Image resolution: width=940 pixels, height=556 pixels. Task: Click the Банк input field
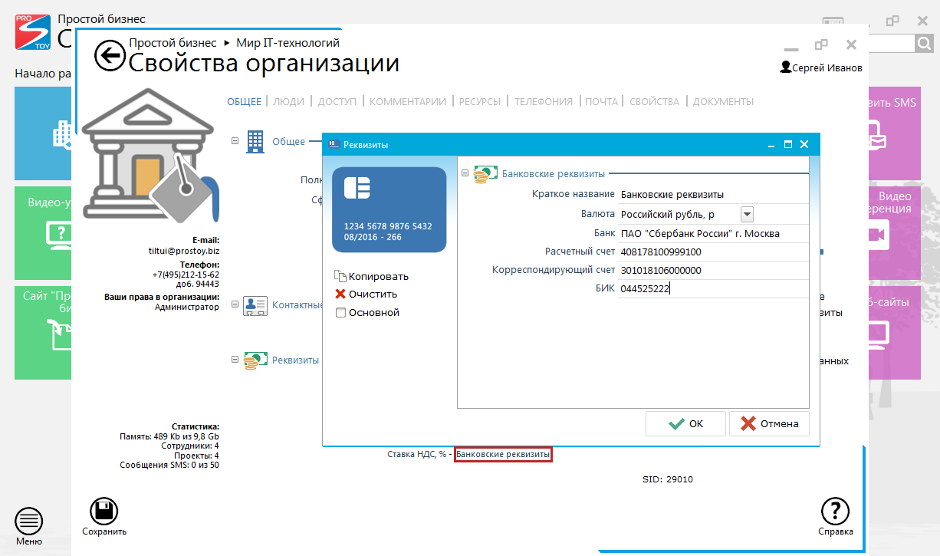[x=713, y=233]
